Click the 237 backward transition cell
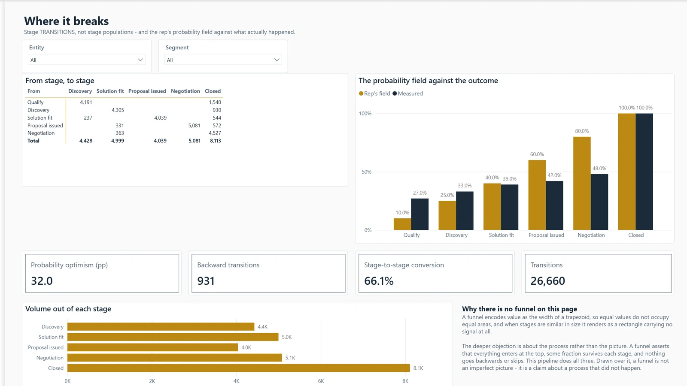 pos(88,118)
